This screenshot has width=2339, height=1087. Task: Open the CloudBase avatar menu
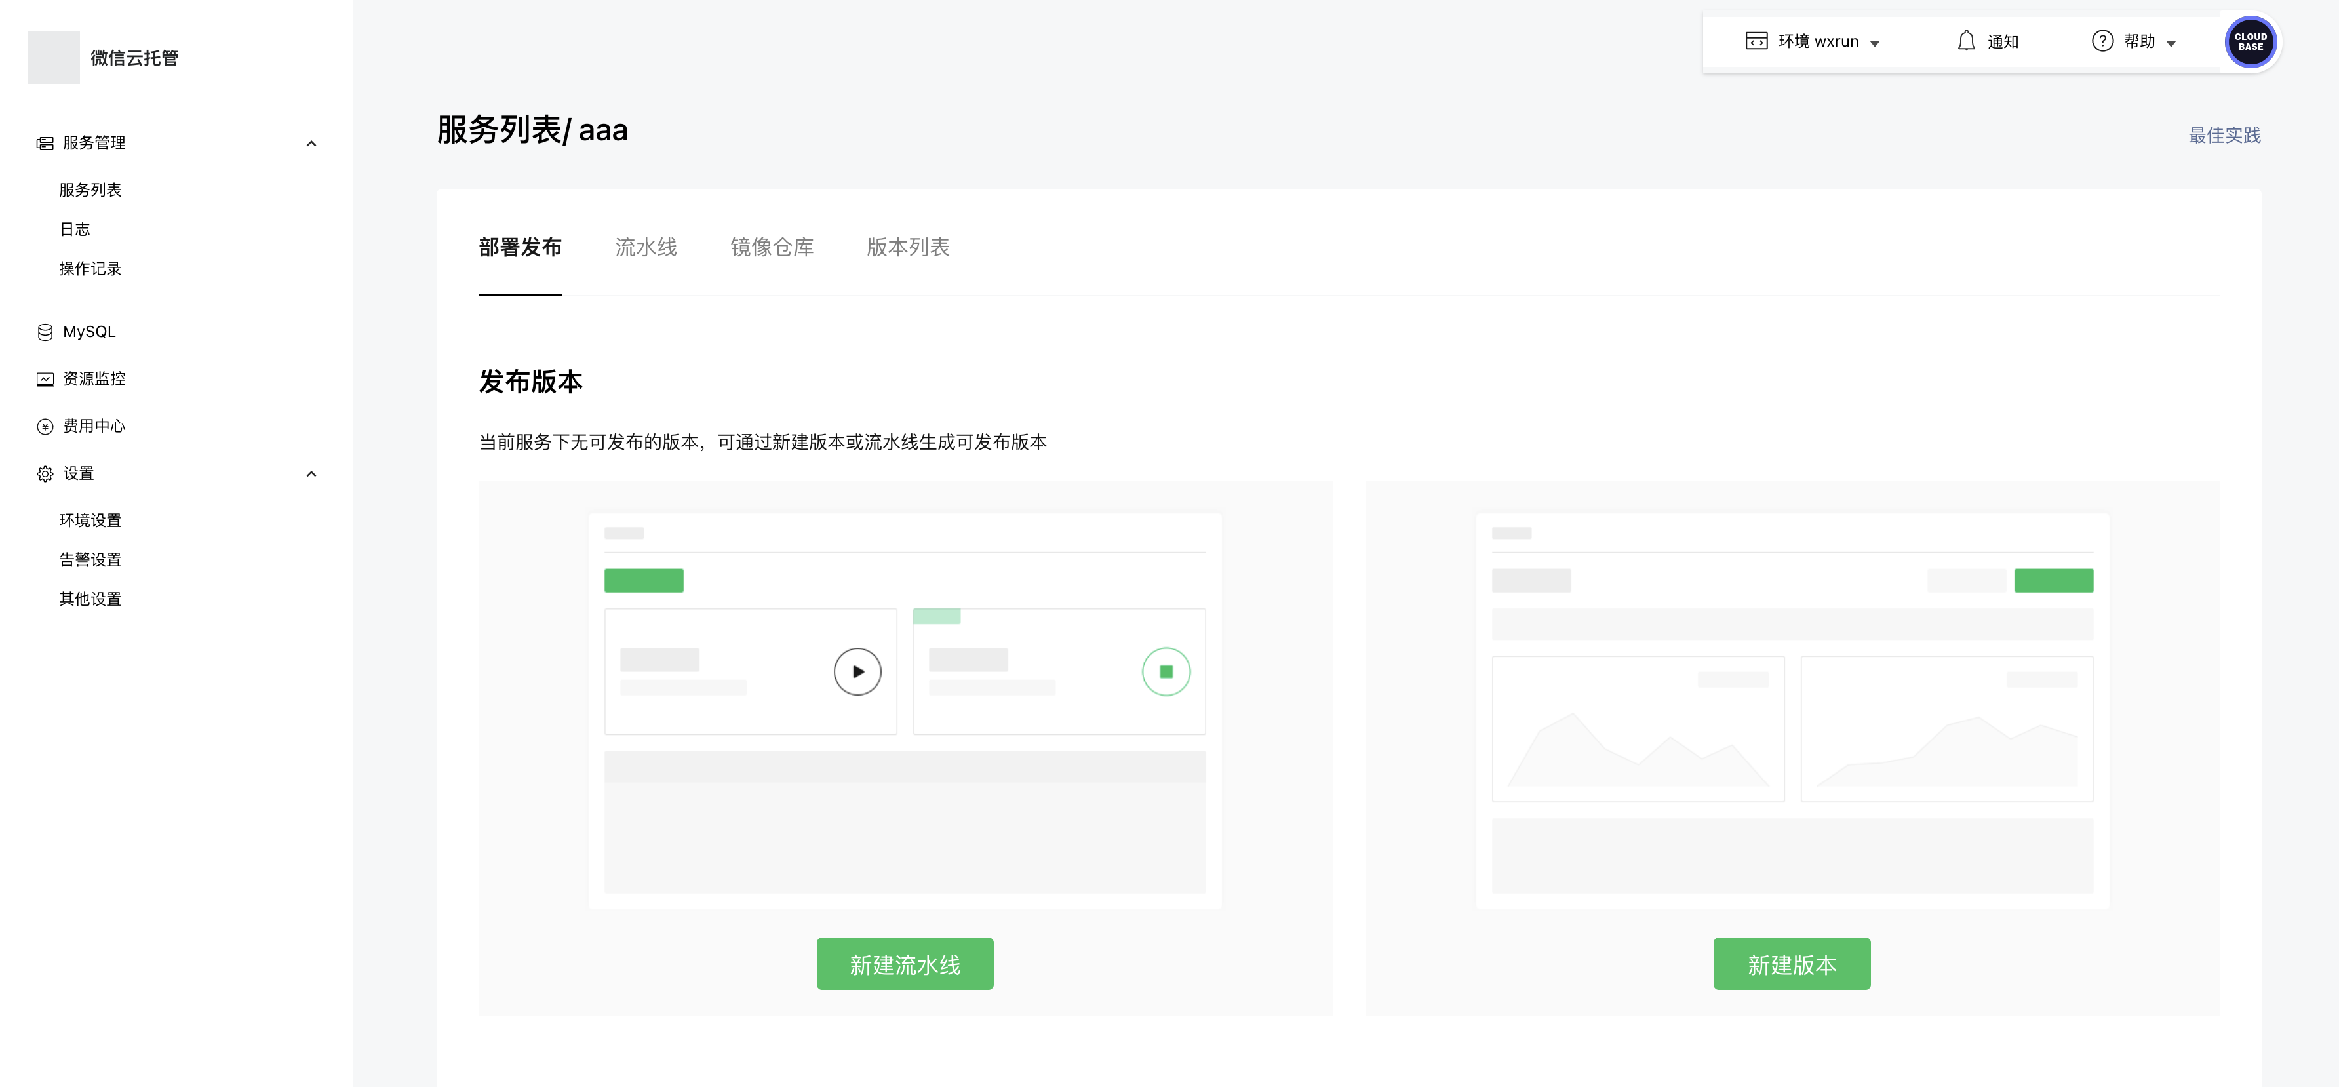click(x=2250, y=42)
